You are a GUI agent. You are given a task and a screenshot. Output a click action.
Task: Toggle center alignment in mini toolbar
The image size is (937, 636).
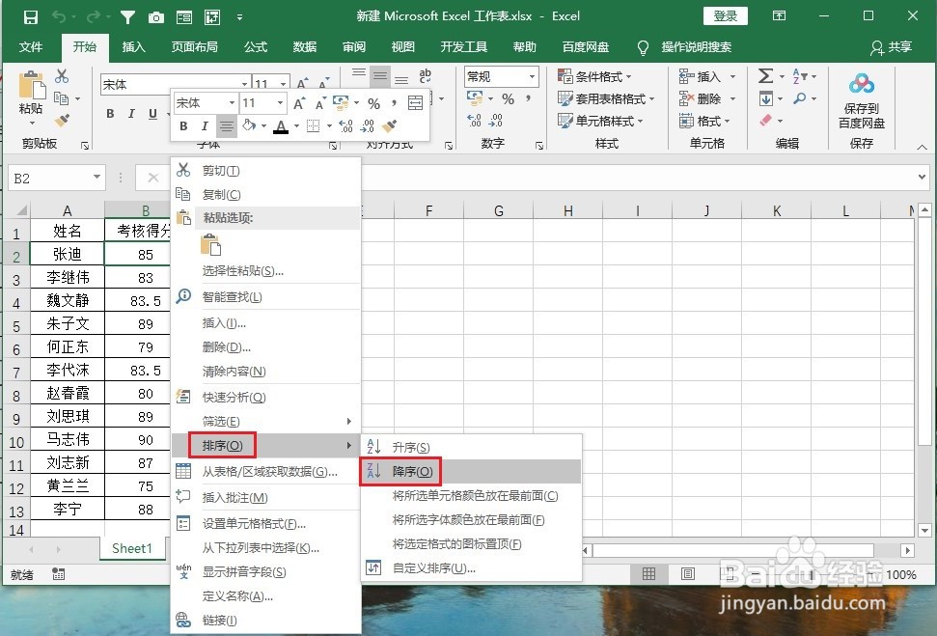tap(227, 126)
